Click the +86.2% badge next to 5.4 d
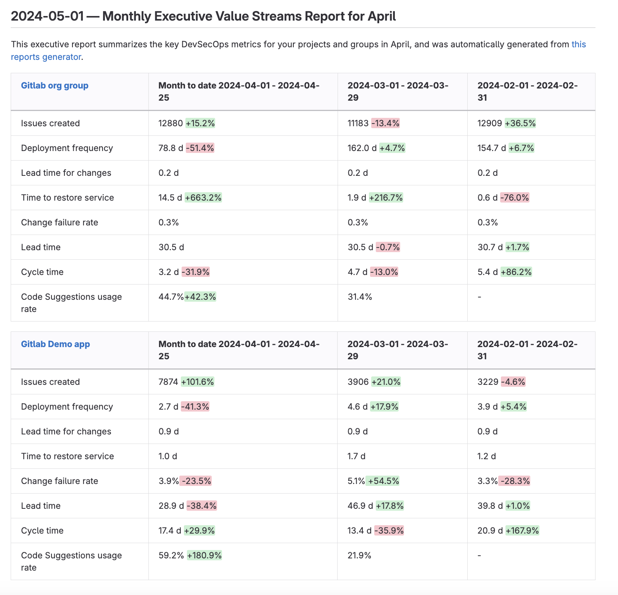618x595 pixels. [516, 272]
